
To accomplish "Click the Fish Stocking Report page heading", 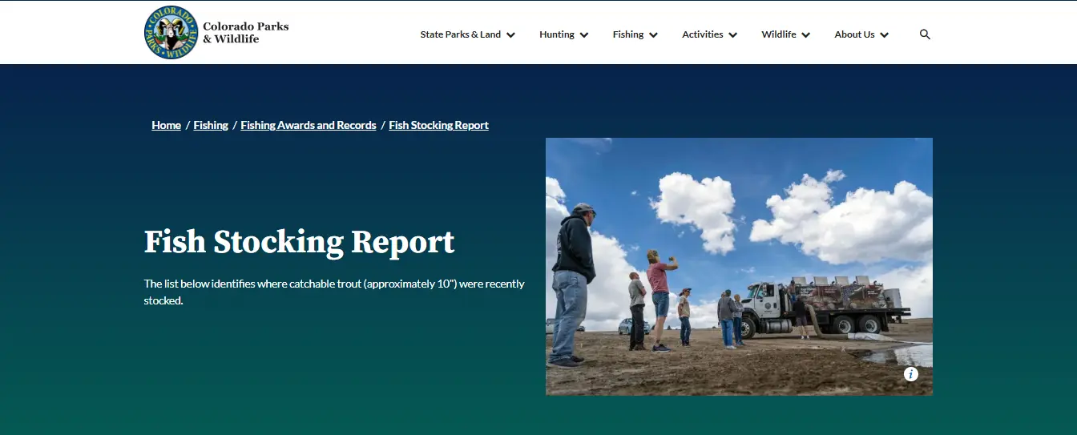I will pyautogui.click(x=299, y=242).
